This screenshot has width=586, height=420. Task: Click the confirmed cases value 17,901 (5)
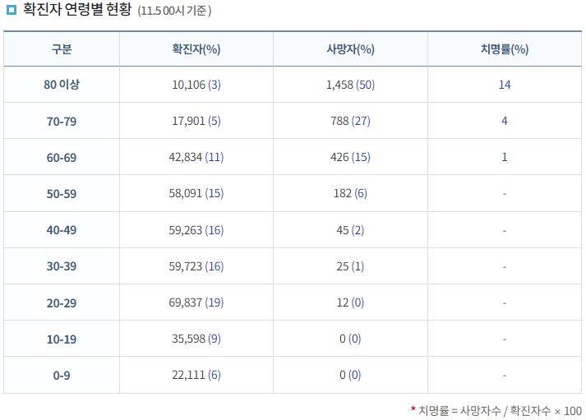click(196, 121)
